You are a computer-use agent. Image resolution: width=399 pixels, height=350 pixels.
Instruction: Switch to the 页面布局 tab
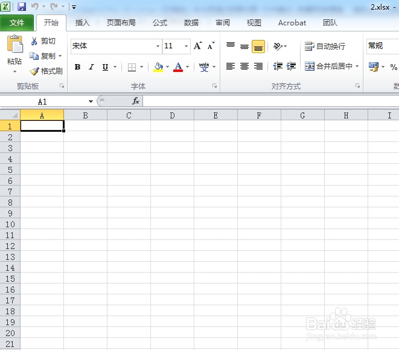121,23
